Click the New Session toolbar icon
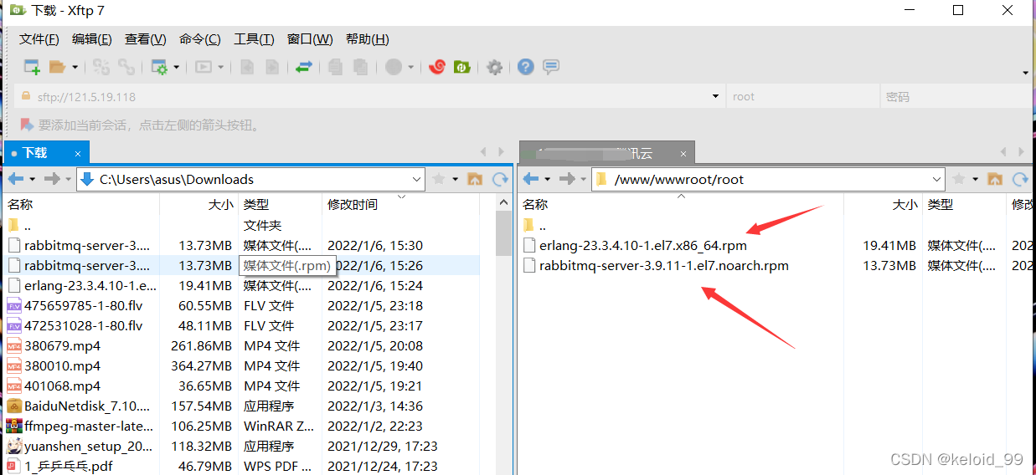 [32, 67]
